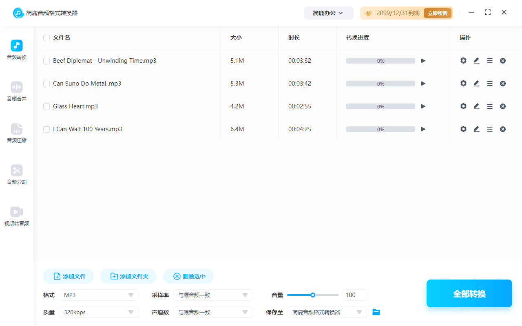Open the output folder browse icon
This screenshot has width=522, height=326.
click(x=376, y=312)
